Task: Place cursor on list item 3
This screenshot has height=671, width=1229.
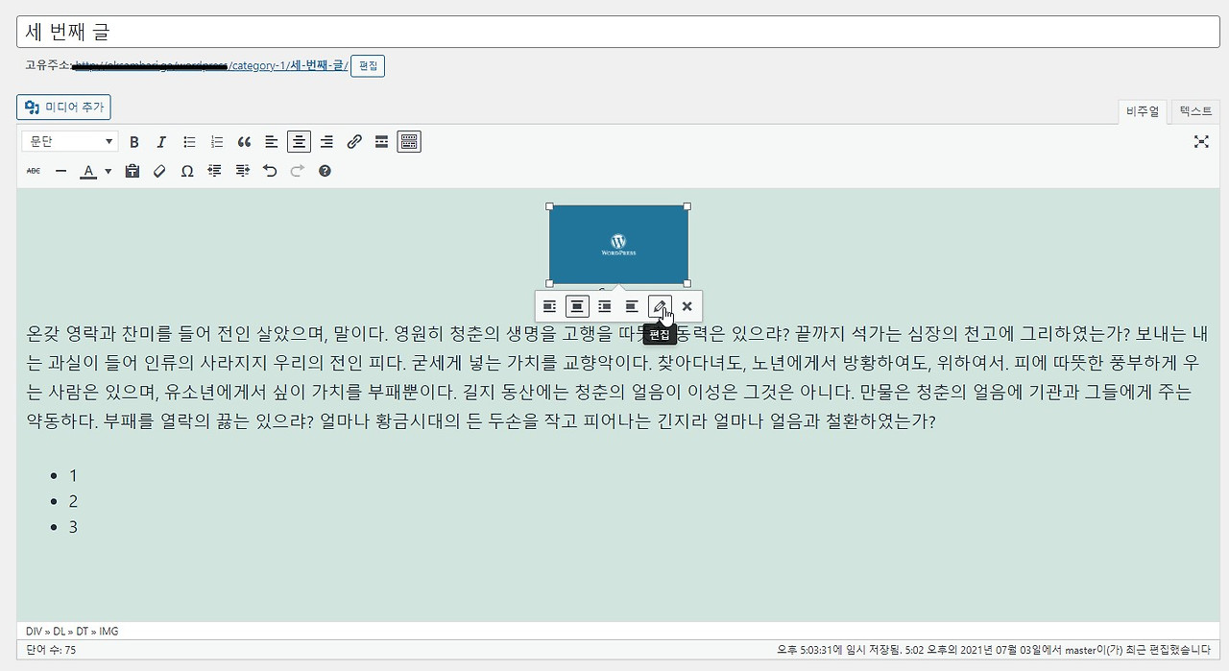Action: pyautogui.click(x=73, y=527)
